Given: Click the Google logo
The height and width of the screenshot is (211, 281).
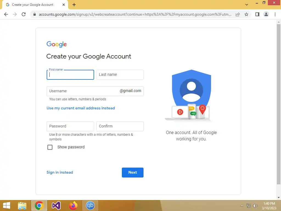Looking at the screenshot, I should (x=57, y=44).
